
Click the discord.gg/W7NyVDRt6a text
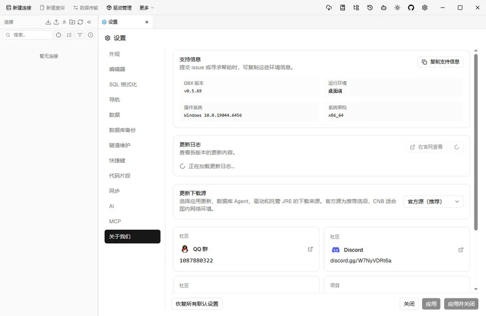tap(361, 261)
